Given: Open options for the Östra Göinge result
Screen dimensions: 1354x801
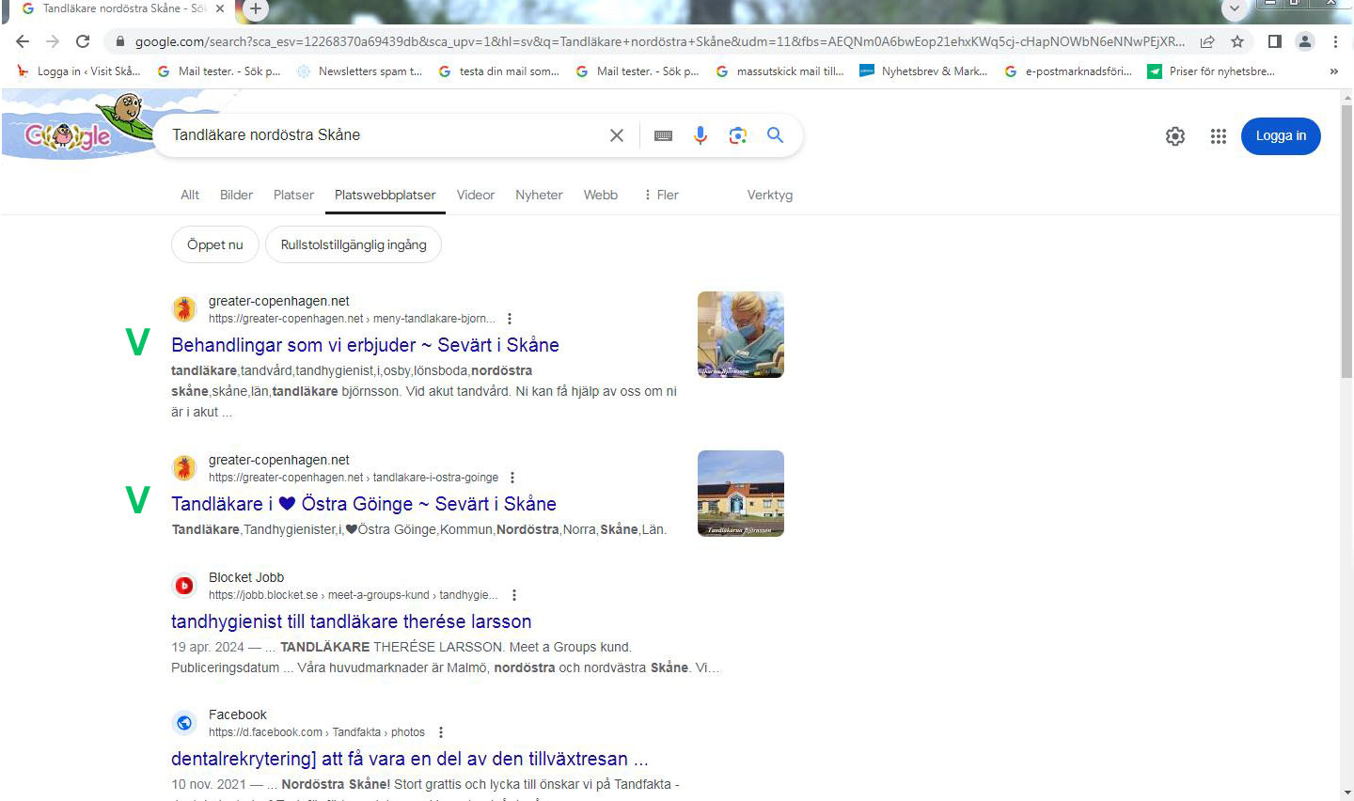Looking at the screenshot, I should pos(512,478).
